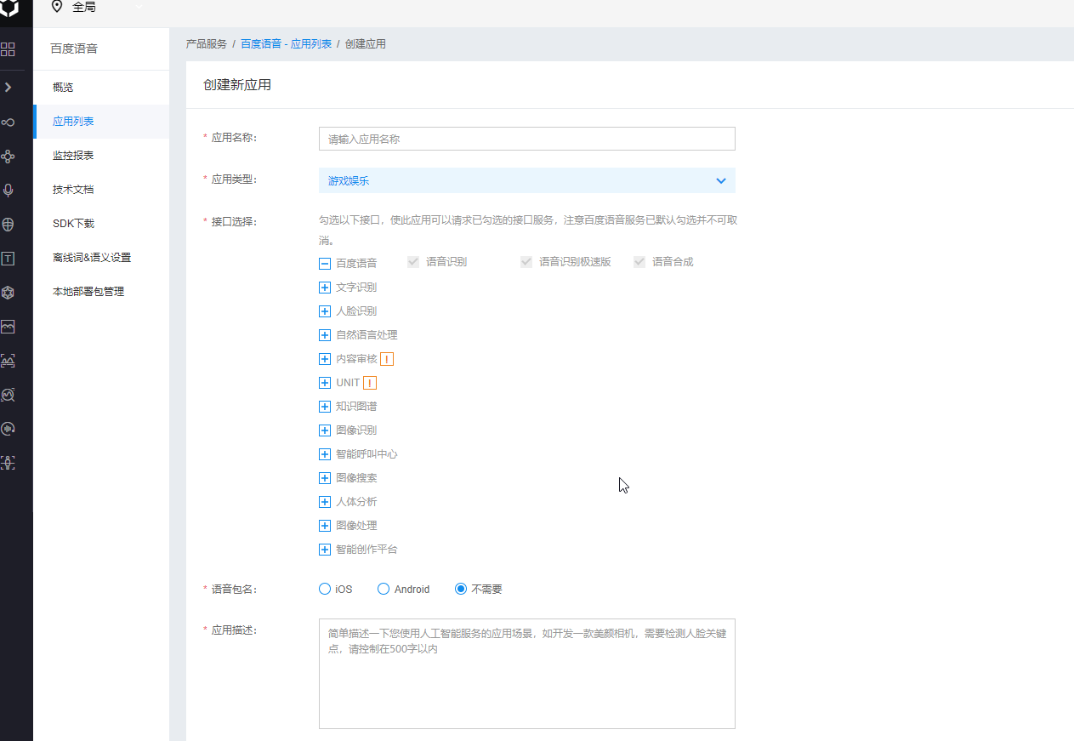Click the 智能呼叫中心 label
This screenshot has height=741, width=1074.
point(367,454)
